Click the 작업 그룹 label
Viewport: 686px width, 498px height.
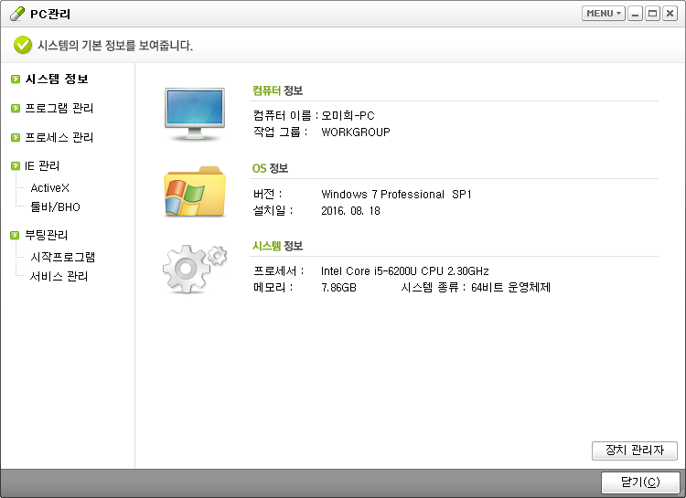coord(281,132)
